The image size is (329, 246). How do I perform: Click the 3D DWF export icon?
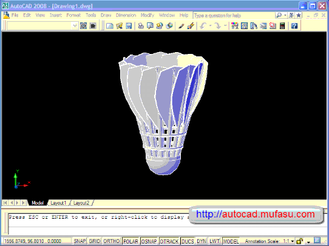[169, 26]
